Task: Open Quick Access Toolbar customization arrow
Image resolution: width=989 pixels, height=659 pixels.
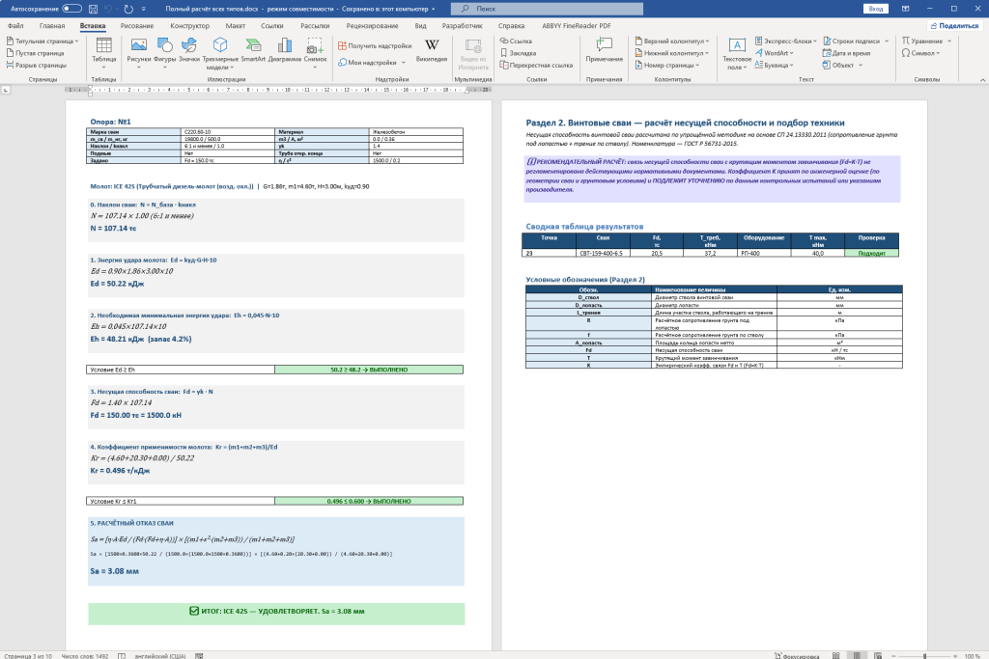Action: click(144, 9)
